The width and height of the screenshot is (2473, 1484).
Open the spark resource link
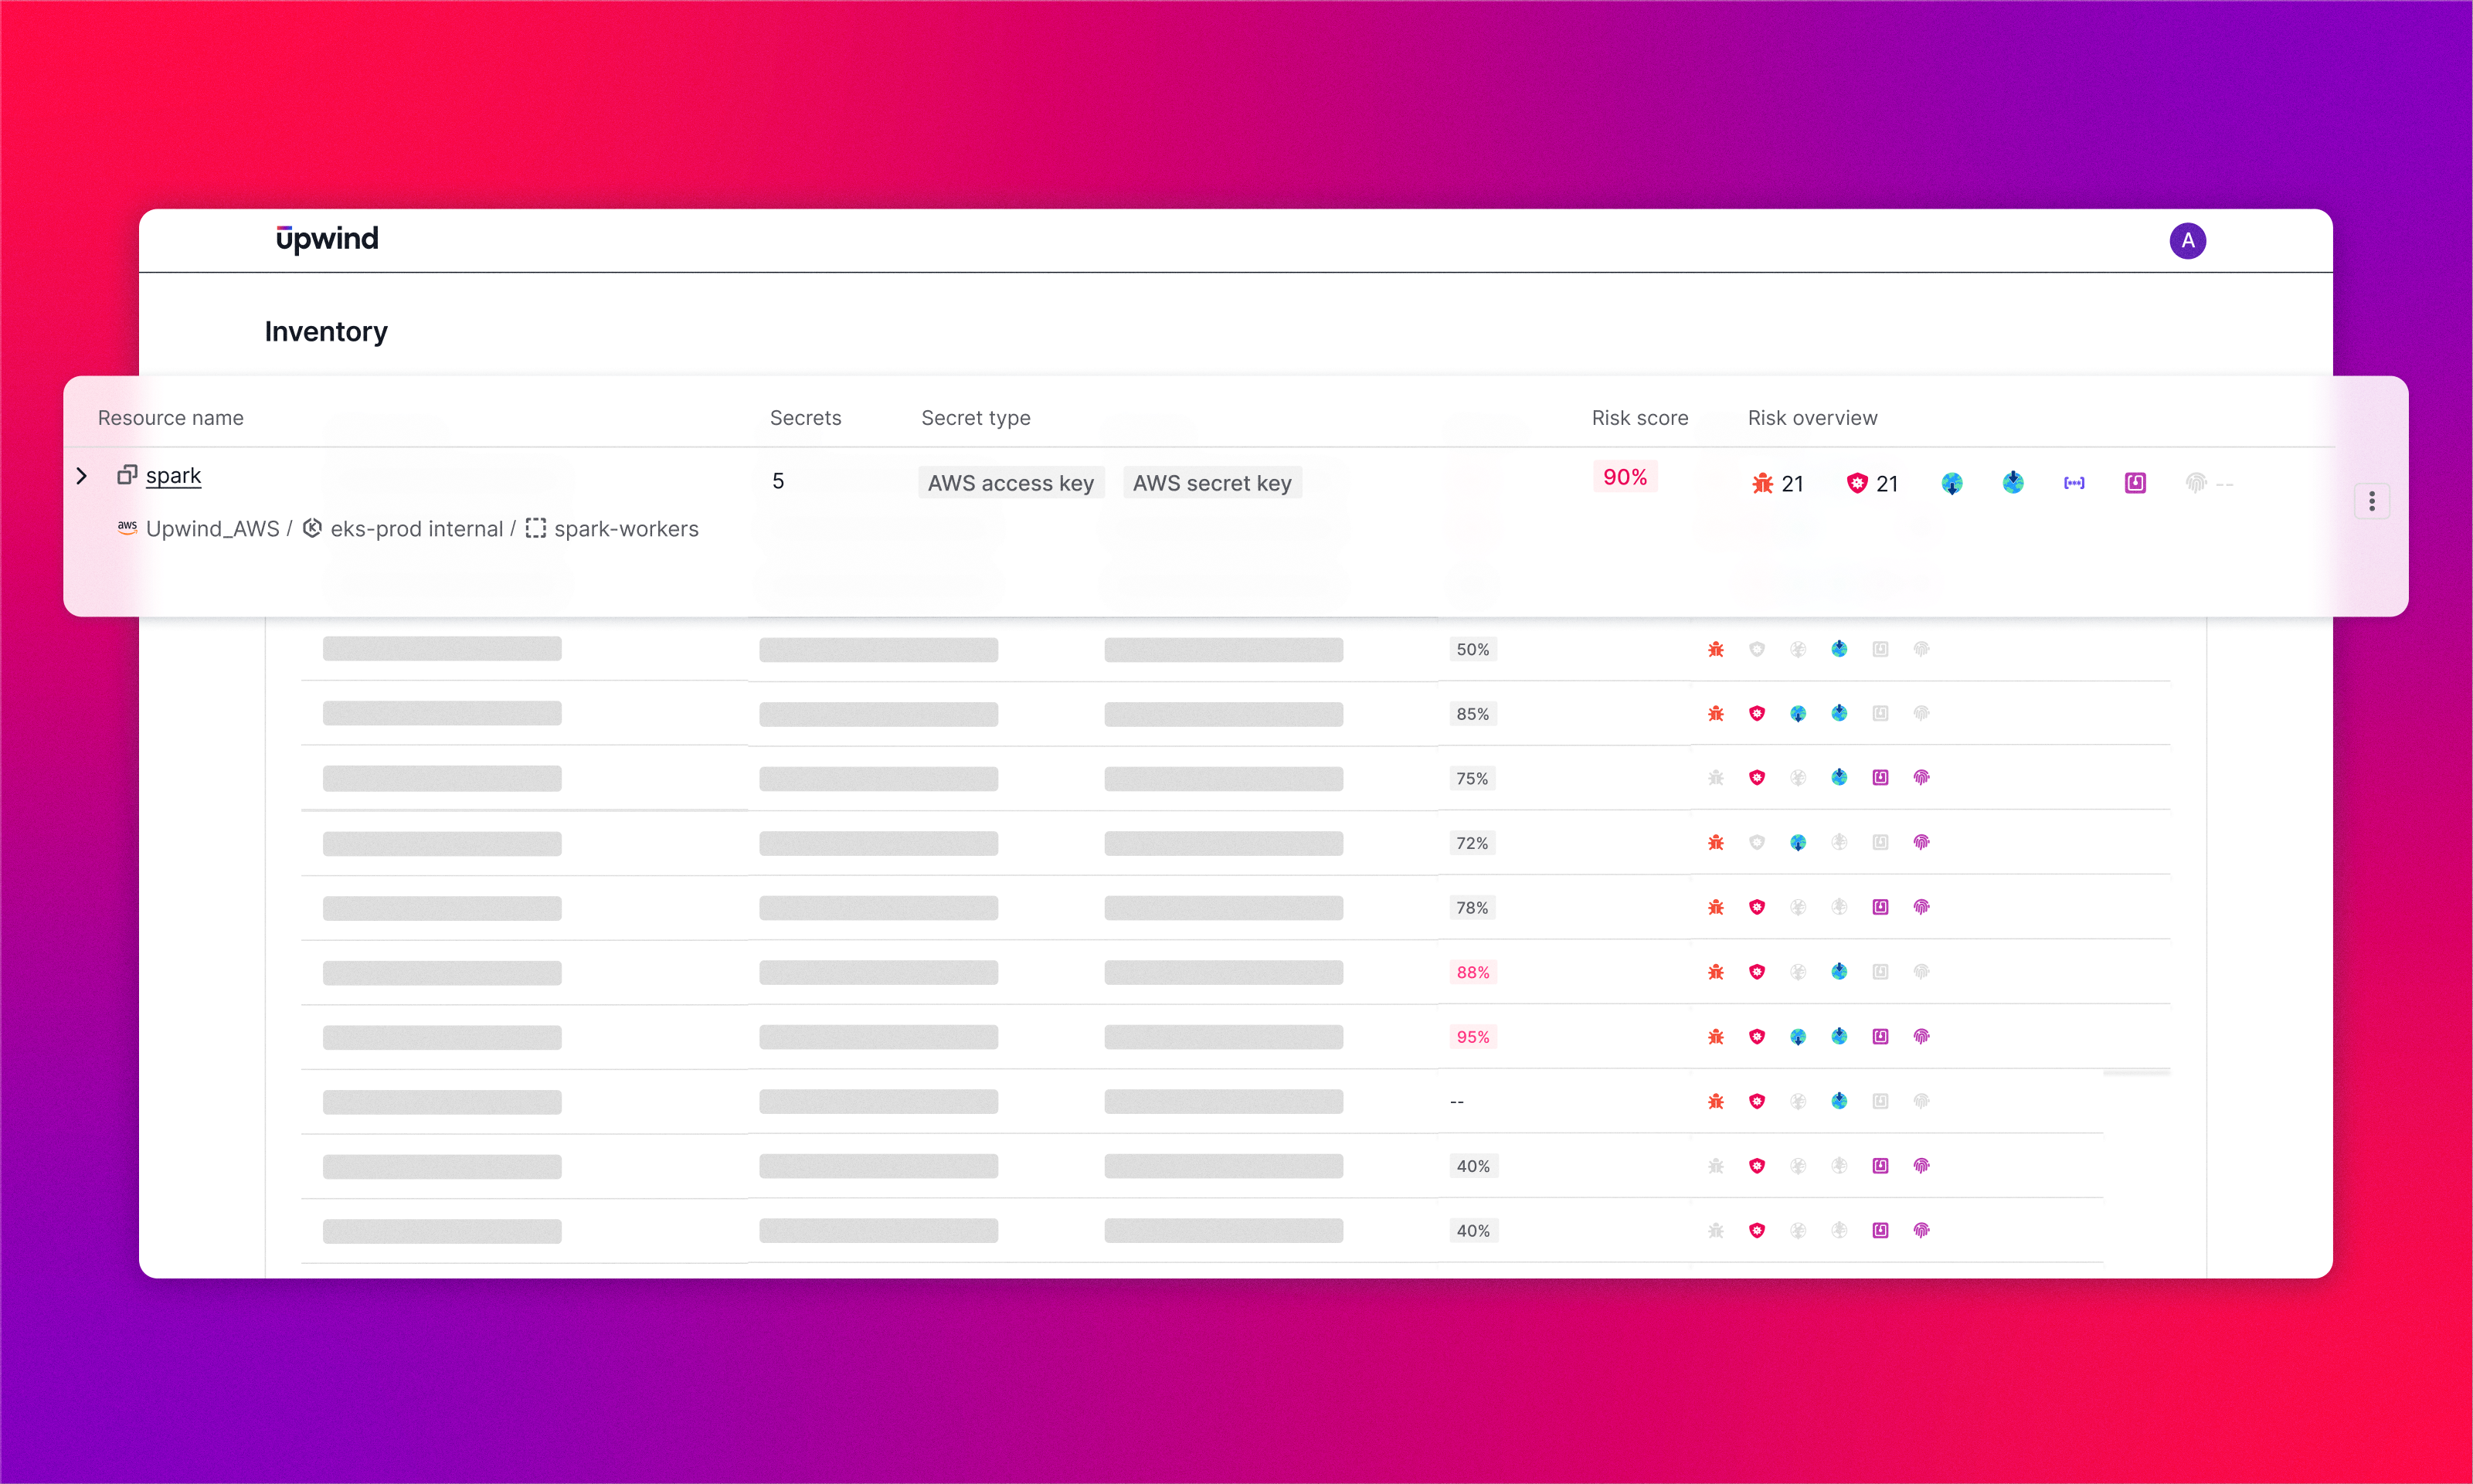pos(173,476)
